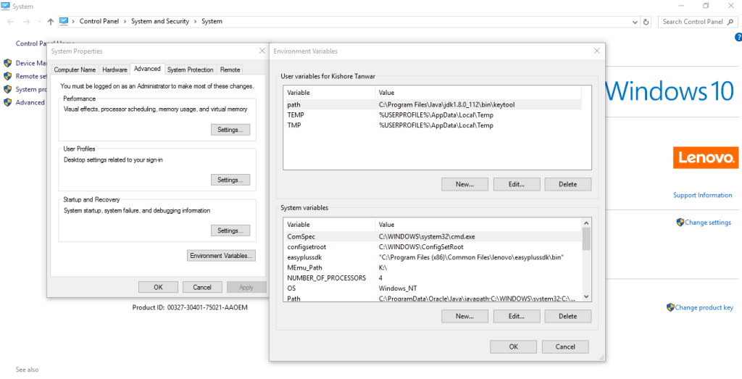Open User Profiles Settings button
742x379 pixels.
pos(230,180)
